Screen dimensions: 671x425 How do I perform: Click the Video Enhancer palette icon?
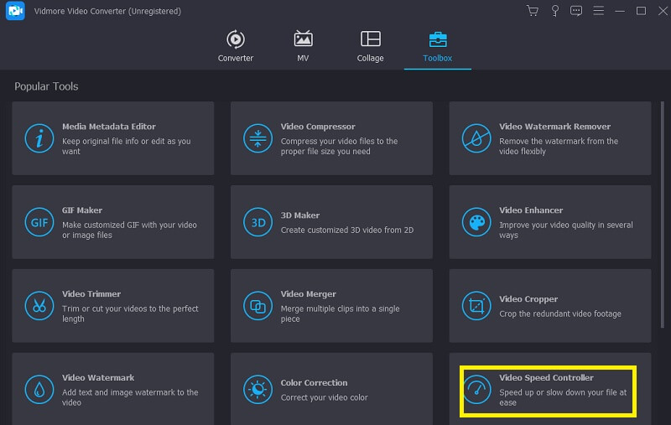[x=476, y=222]
